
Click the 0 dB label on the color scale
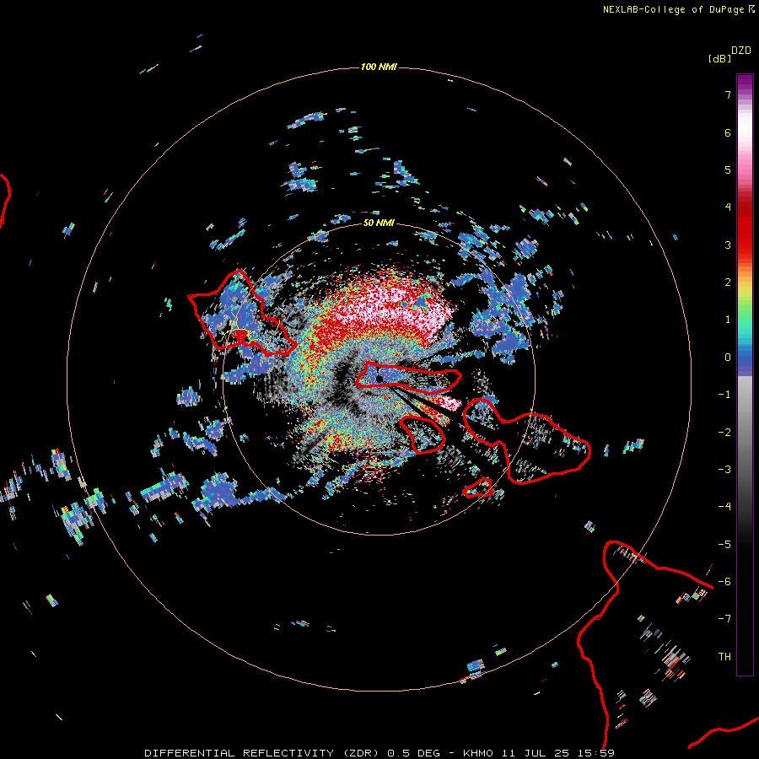point(728,358)
